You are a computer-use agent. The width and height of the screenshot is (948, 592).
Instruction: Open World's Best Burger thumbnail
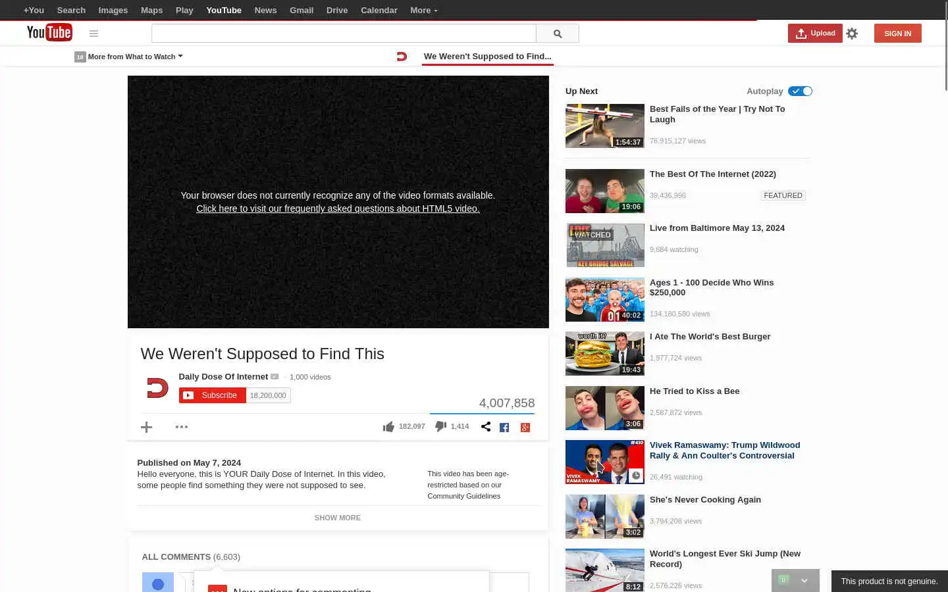(x=605, y=354)
